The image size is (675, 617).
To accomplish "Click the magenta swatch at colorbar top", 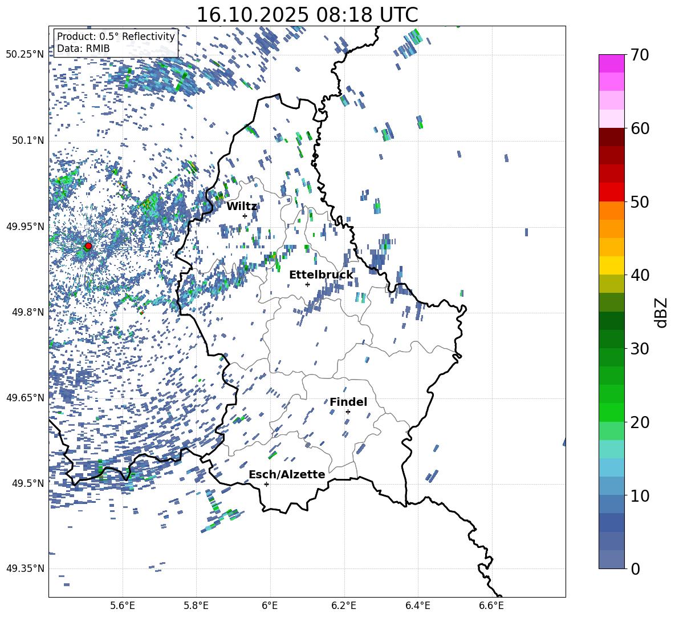I will coord(611,63).
